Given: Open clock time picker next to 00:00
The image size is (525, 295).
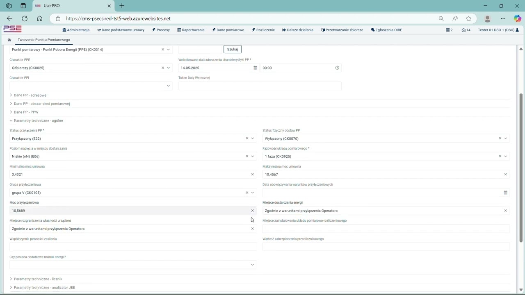Looking at the screenshot, I should [337, 68].
